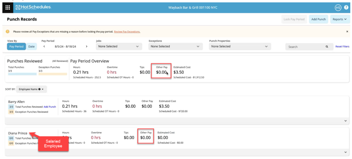Switch view to Date
This screenshot has width=352, height=159.
click(x=31, y=47)
